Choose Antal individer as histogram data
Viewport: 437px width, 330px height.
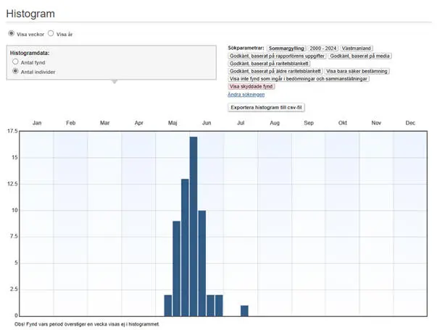(15, 72)
